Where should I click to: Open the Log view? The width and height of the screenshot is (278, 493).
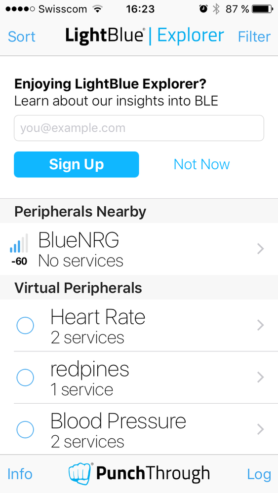[259, 474]
